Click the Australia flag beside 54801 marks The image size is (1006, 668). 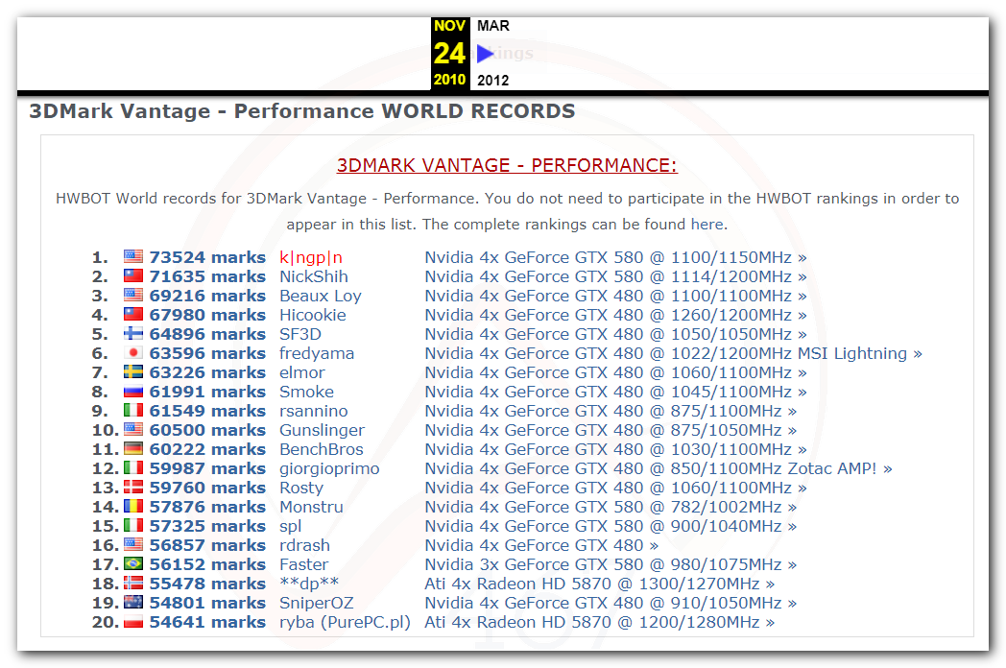tap(133, 603)
